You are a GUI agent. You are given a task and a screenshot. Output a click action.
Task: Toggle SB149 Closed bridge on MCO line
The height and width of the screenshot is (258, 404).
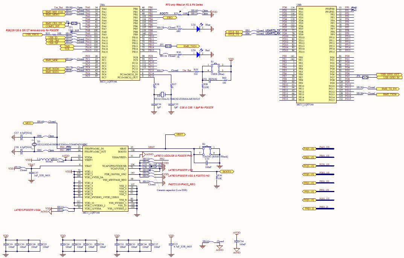(x=46, y=122)
